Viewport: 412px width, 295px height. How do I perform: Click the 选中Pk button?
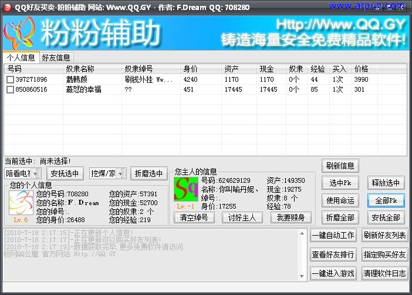pyautogui.click(x=340, y=183)
